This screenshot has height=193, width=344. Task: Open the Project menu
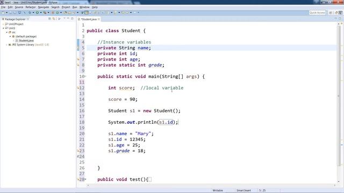[66, 7]
